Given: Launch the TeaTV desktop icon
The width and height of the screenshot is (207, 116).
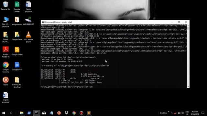Looking at the screenshot, I should [5, 81].
